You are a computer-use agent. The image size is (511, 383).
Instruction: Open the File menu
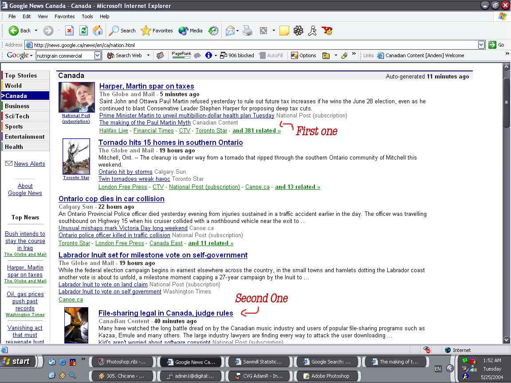point(12,16)
